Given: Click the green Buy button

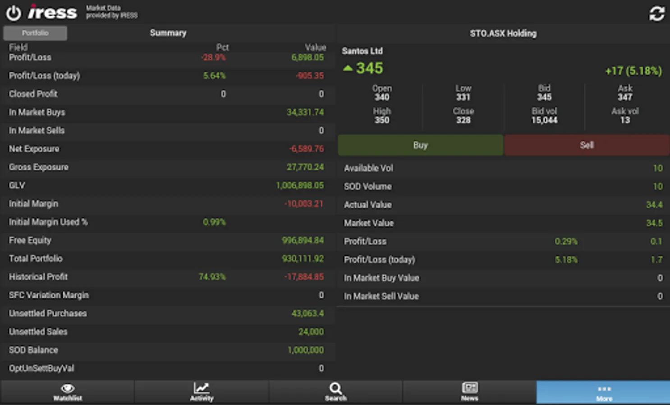Looking at the screenshot, I should (x=420, y=145).
